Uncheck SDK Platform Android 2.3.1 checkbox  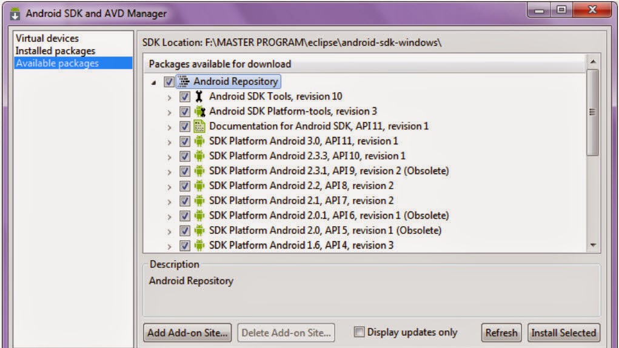click(184, 171)
